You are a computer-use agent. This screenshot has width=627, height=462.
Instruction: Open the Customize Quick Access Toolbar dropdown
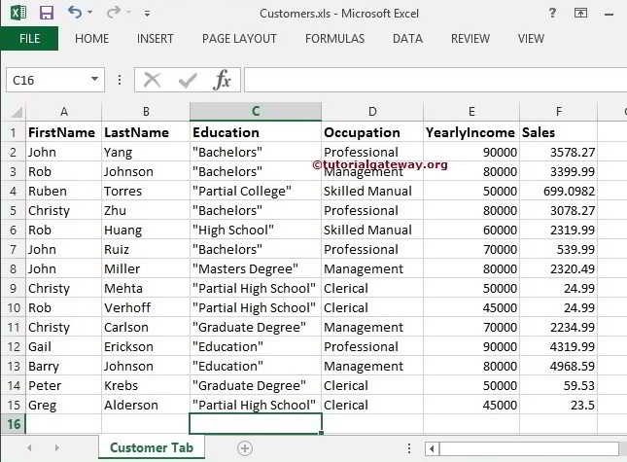147,14
